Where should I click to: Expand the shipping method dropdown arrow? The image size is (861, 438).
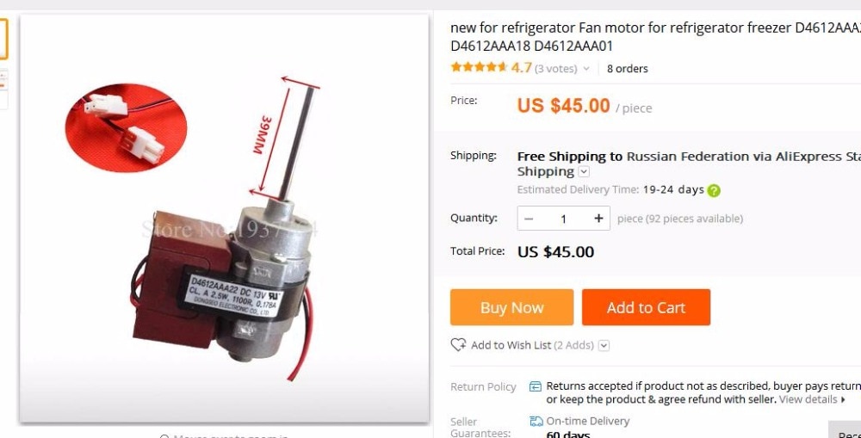585,172
